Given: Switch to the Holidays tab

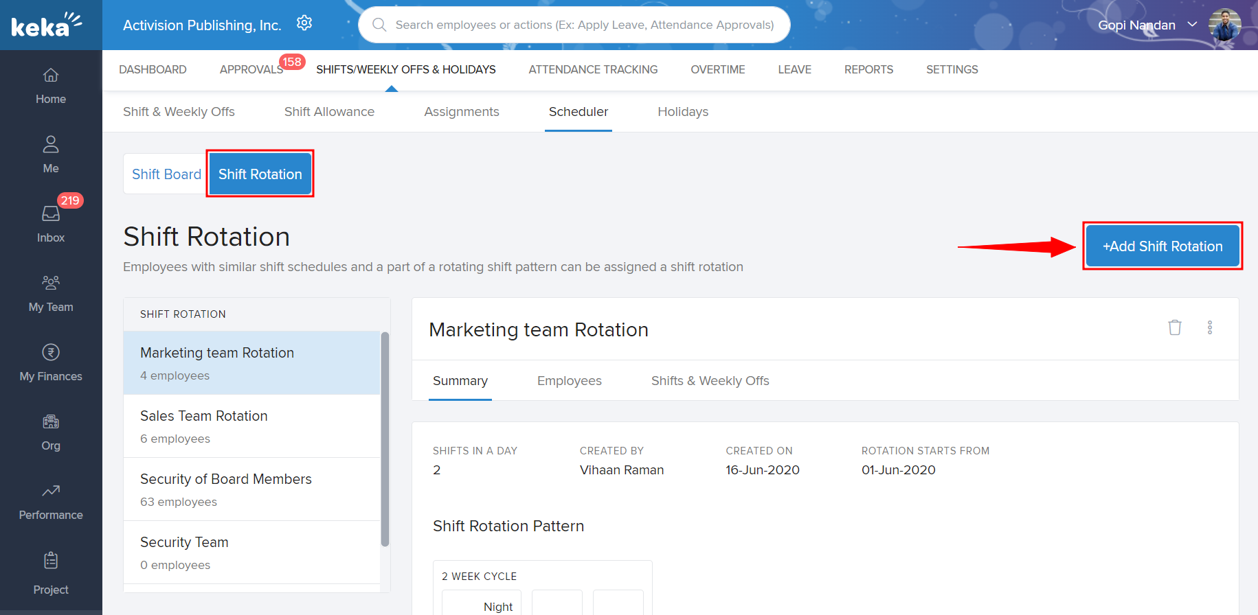Looking at the screenshot, I should pyautogui.click(x=682, y=112).
